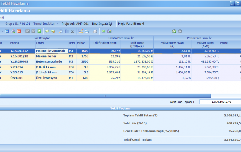Click the red minus delete-row icon
The height and width of the screenshot is (152, 241).
(x=18, y=31)
